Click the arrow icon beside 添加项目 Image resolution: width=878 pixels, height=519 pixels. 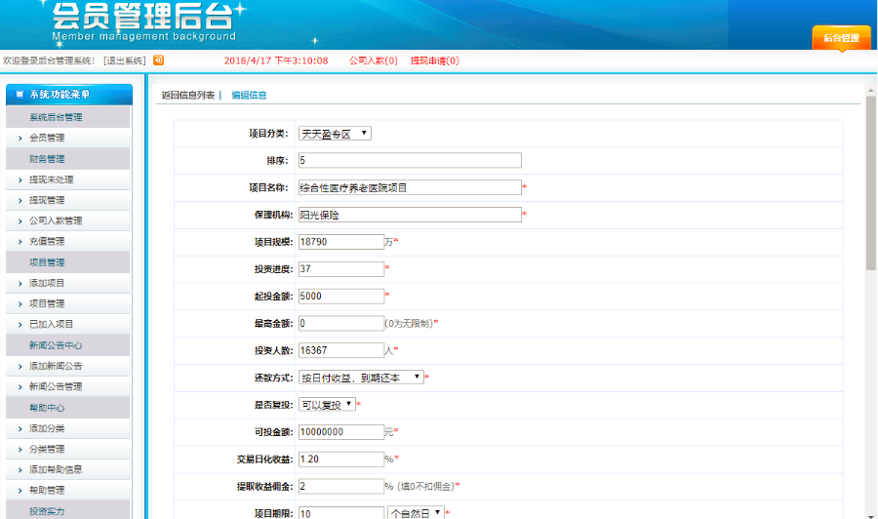coord(20,284)
